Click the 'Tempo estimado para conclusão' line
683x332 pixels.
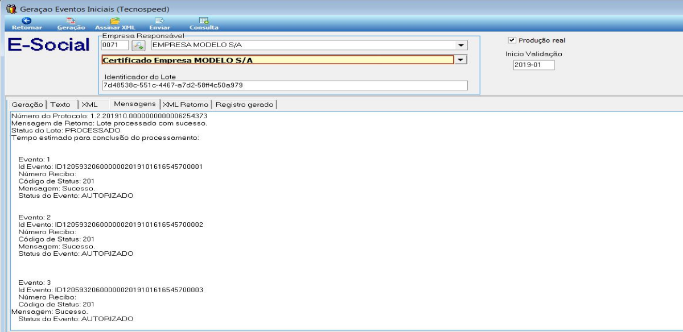[x=105, y=138]
